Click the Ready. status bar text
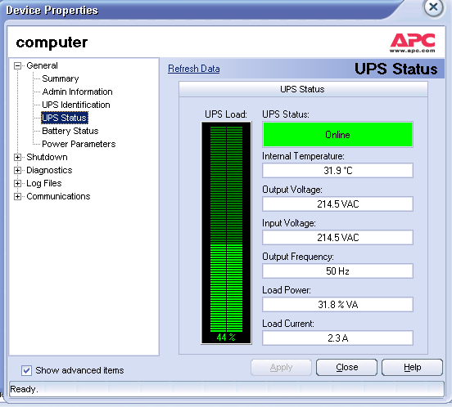 (24, 389)
